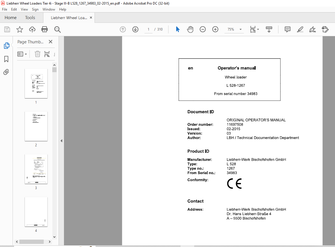This screenshot has width=335, height=247.
Task: Select page 1 thumbnail
Action: [36, 83]
